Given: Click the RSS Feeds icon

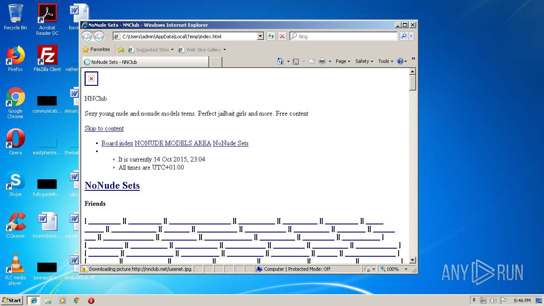Looking at the screenshot, I should [296, 61].
